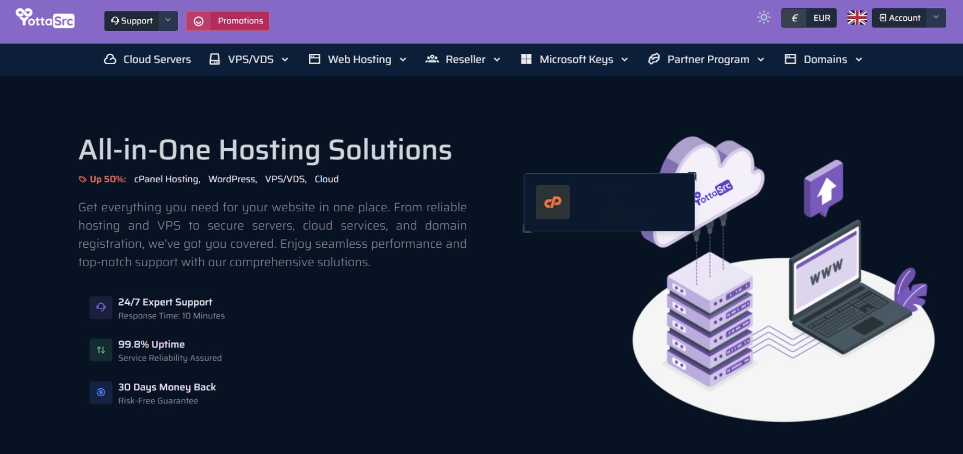The image size is (963, 454).
Task: Expand the Partner Program chevron
Action: (761, 60)
